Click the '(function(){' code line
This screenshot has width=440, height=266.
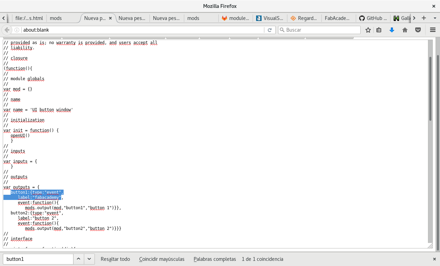point(18,68)
